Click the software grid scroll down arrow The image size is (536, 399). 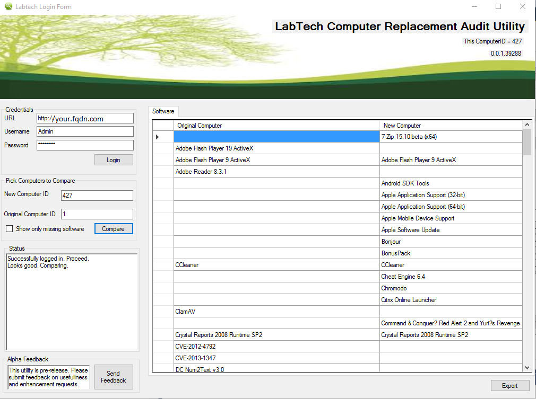point(527,368)
